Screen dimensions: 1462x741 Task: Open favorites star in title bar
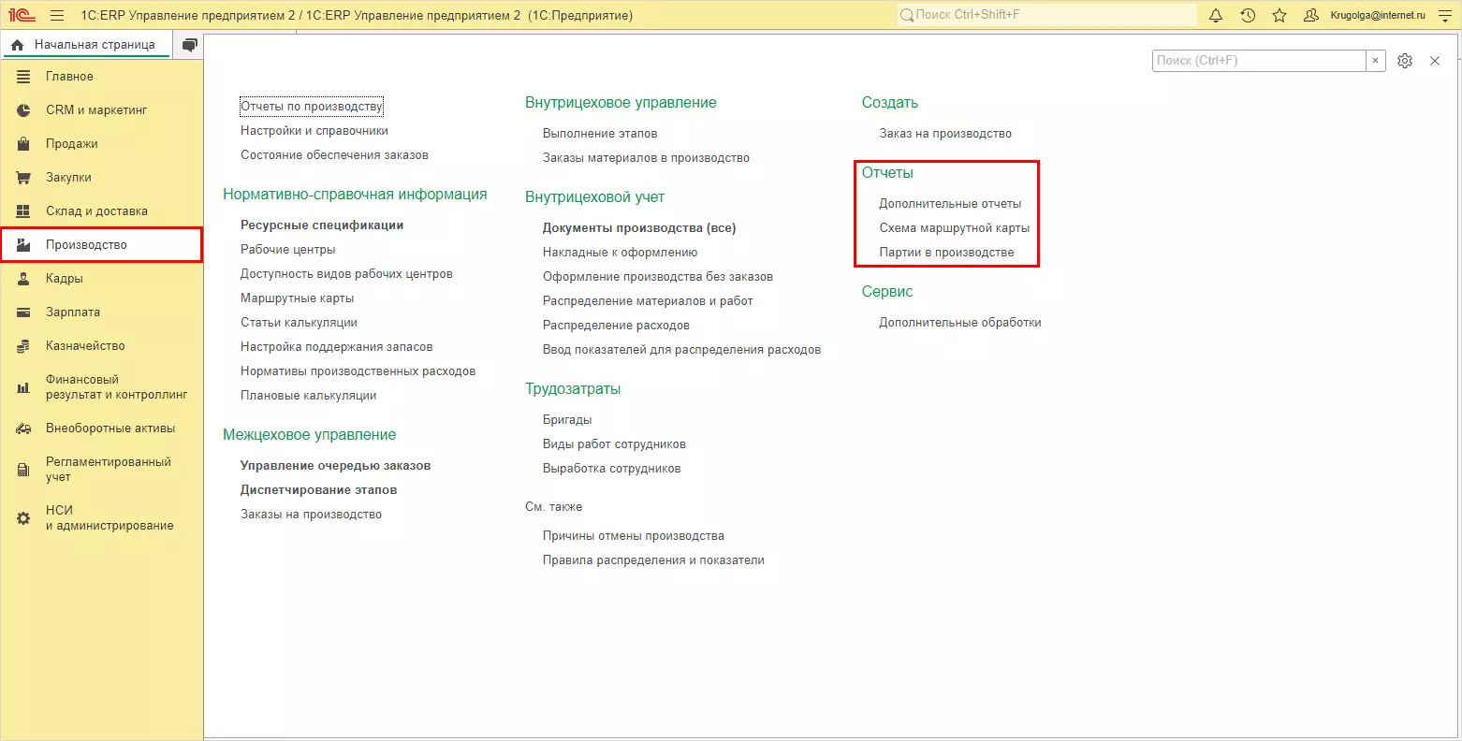click(x=1279, y=15)
